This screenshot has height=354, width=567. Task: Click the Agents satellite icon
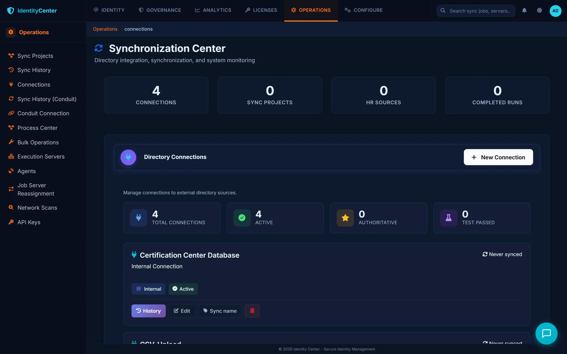[11, 171]
